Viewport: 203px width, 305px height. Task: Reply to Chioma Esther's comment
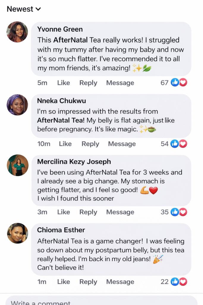(x=88, y=282)
